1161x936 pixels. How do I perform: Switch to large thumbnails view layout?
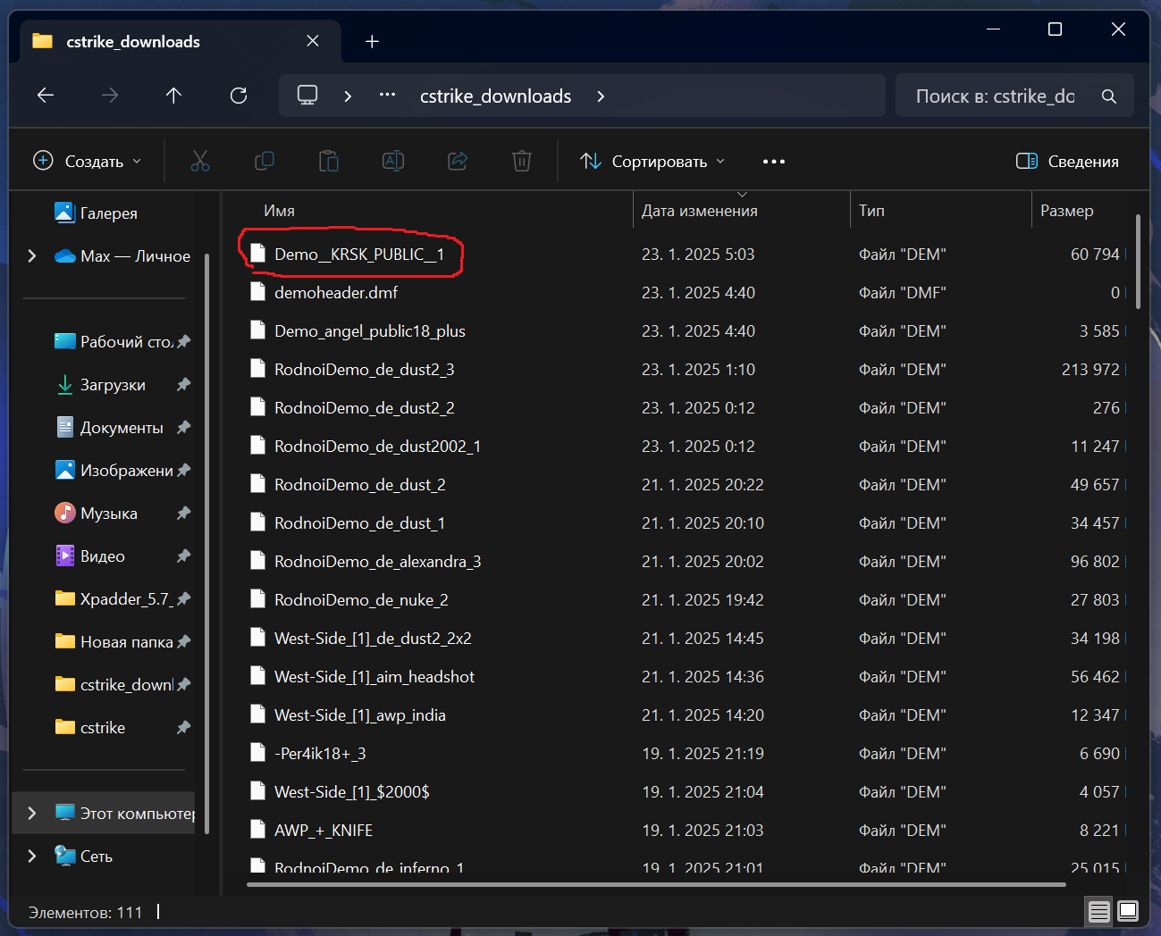[x=1128, y=911]
